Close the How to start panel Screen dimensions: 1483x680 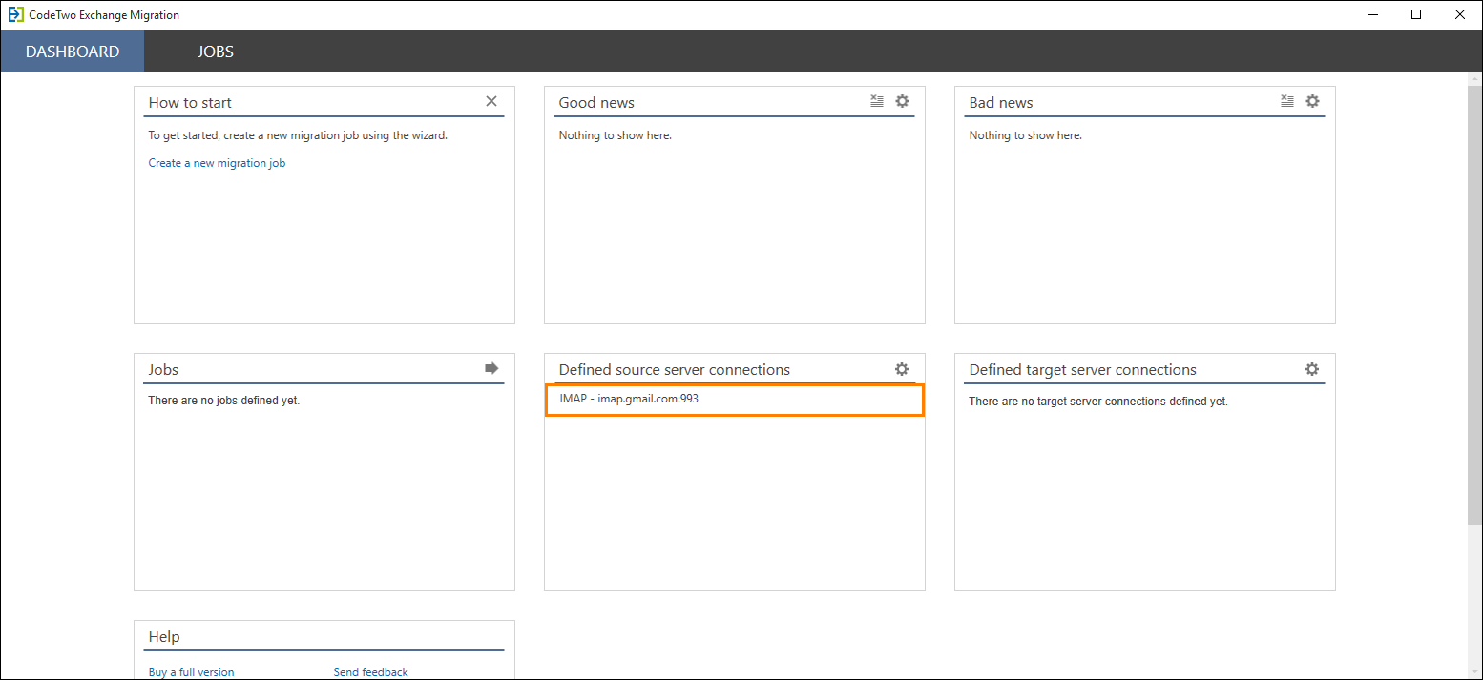tap(491, 101)
